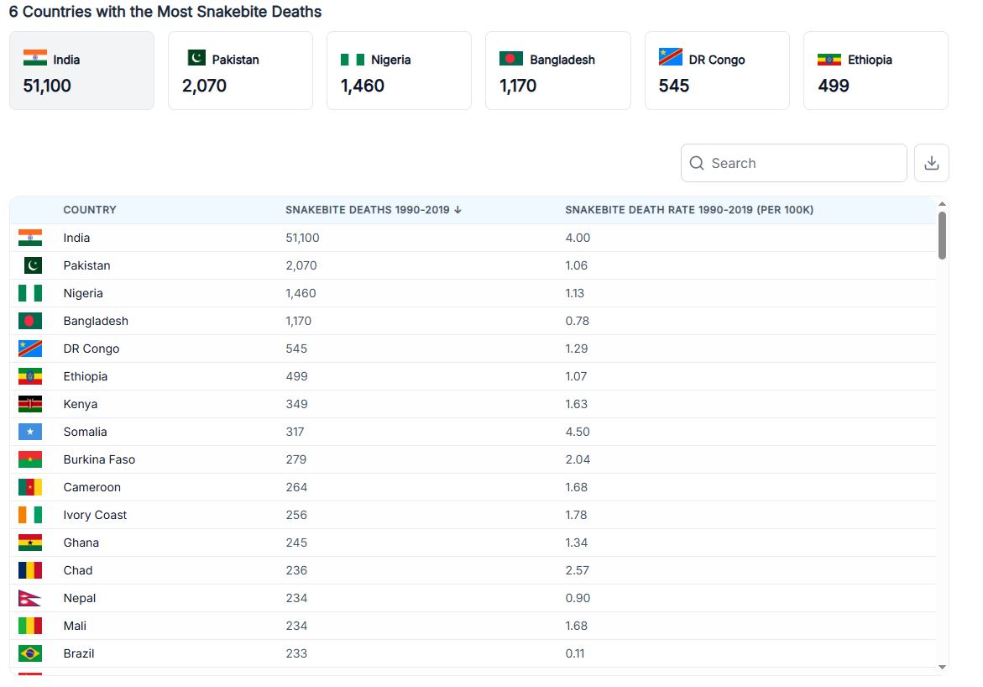The image size is (983, 687).
Task: Click the Somalia flag icon
Action: [x=30, y=432]
